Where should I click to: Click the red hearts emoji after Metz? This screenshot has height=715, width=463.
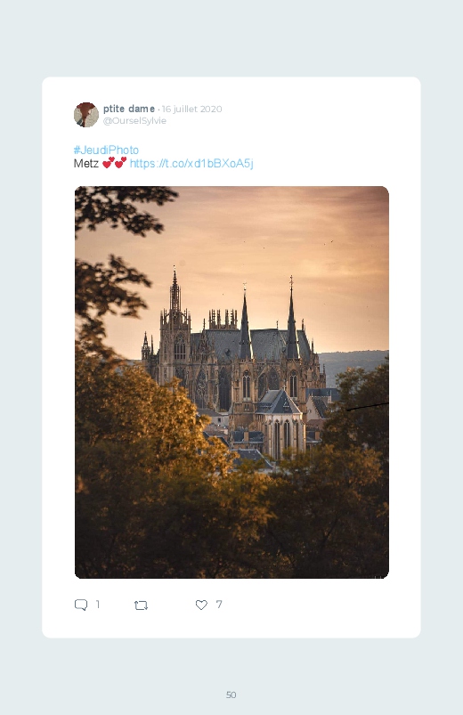[114, 163]
